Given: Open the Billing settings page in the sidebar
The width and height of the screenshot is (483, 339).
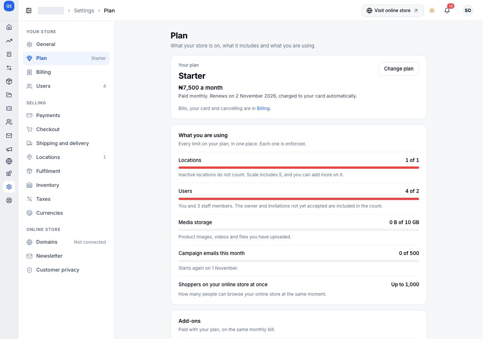Looking at the screenshot, I should [x=66, y=72].
